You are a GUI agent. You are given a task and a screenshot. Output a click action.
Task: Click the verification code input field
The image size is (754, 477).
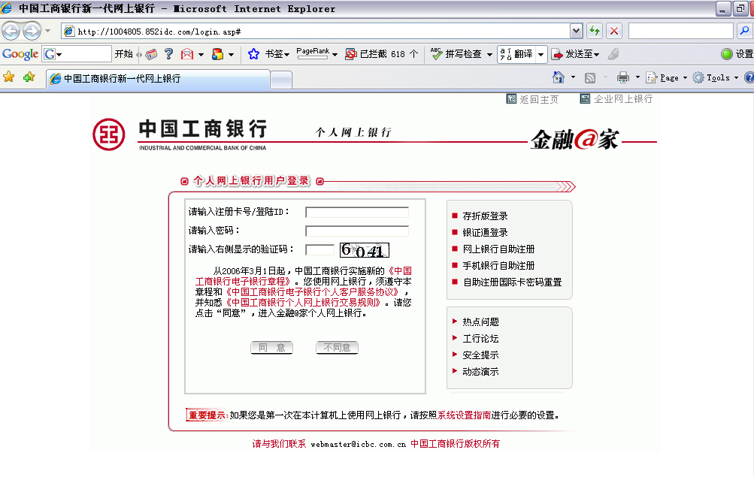tap(319, 250)
